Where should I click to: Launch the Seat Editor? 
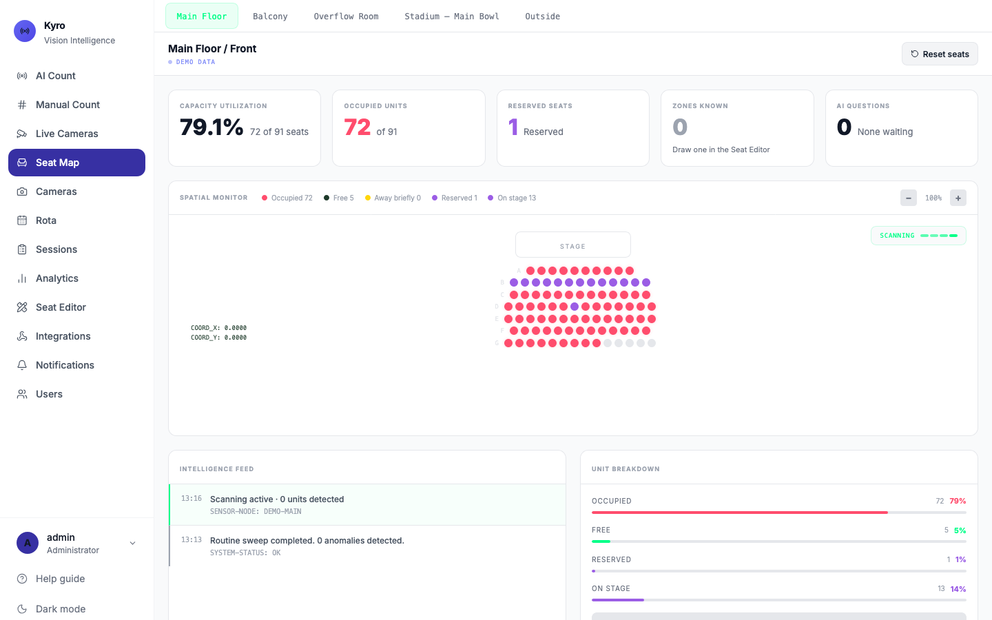pyautogui.click(x=76, y=307)
